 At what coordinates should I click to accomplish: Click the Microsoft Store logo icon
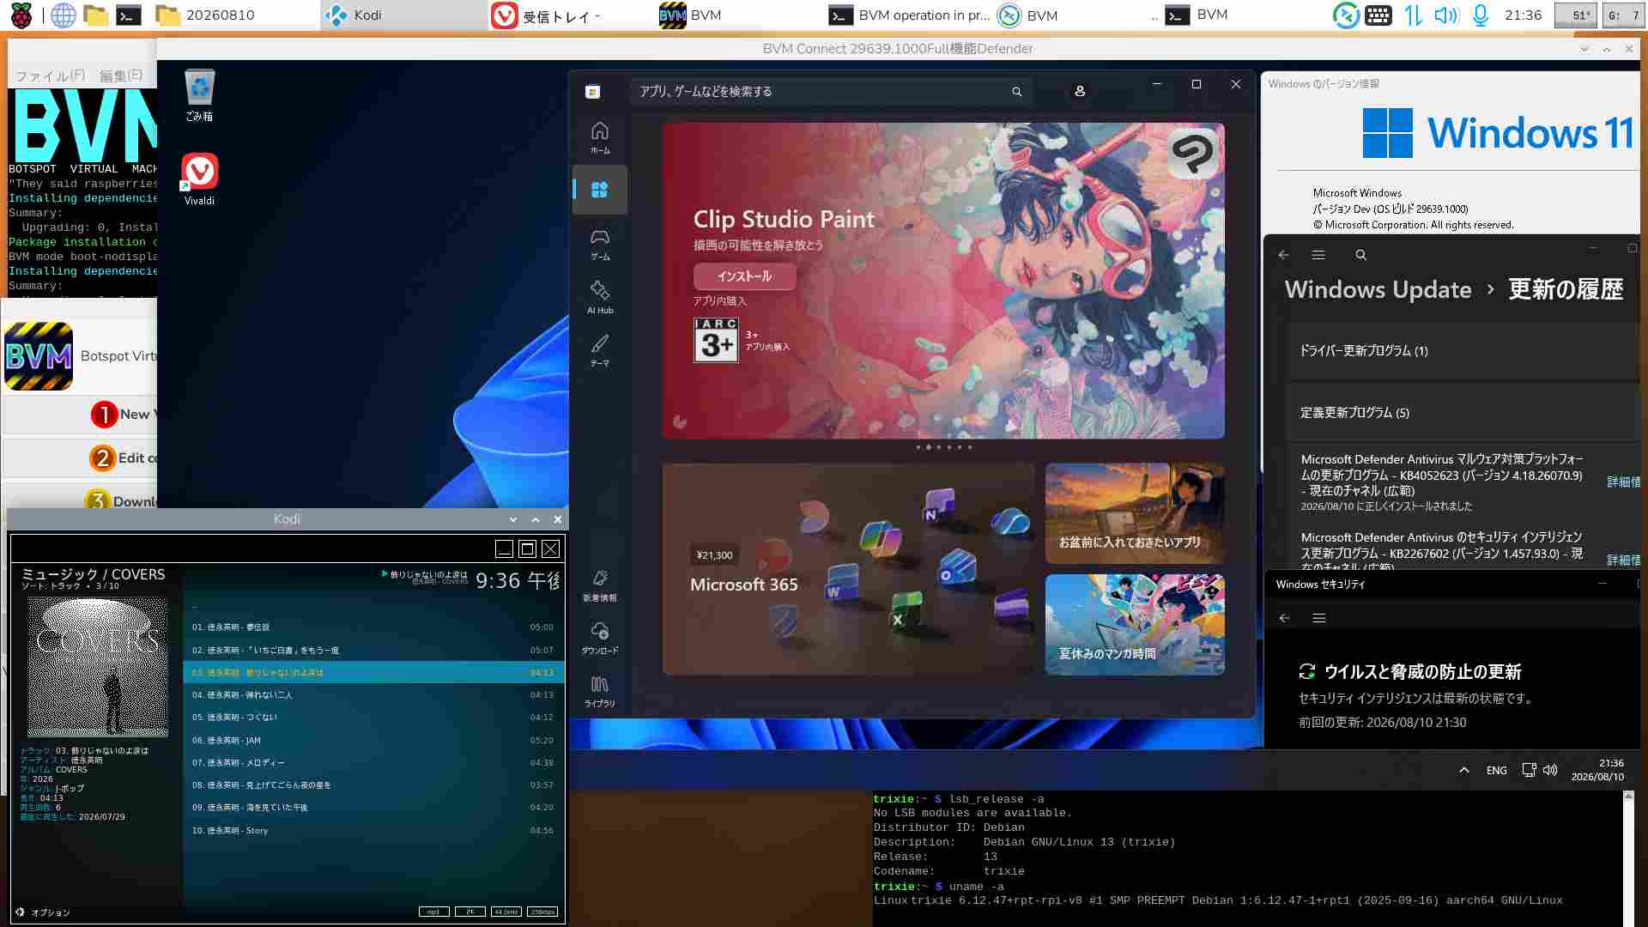coord(592,92)
